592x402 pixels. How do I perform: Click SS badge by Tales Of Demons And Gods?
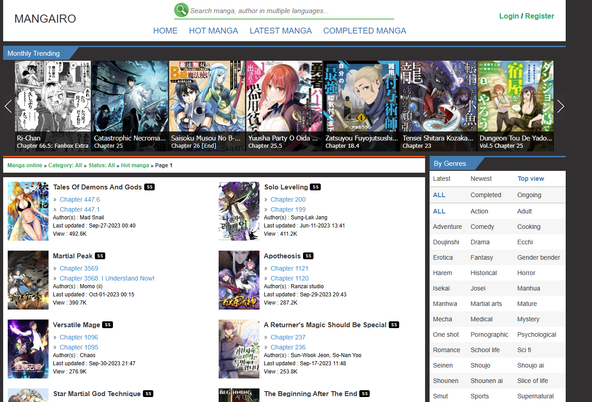(150, 187)
